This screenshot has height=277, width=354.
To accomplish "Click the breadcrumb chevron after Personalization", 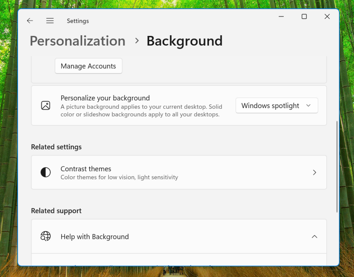I will [137, 40].
